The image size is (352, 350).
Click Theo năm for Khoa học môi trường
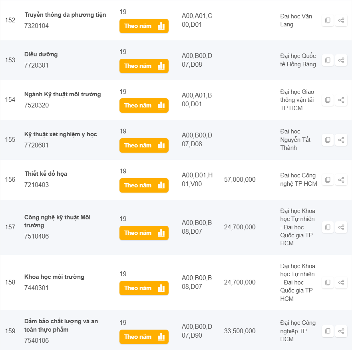pyautogui.click(x=144, y=288)
